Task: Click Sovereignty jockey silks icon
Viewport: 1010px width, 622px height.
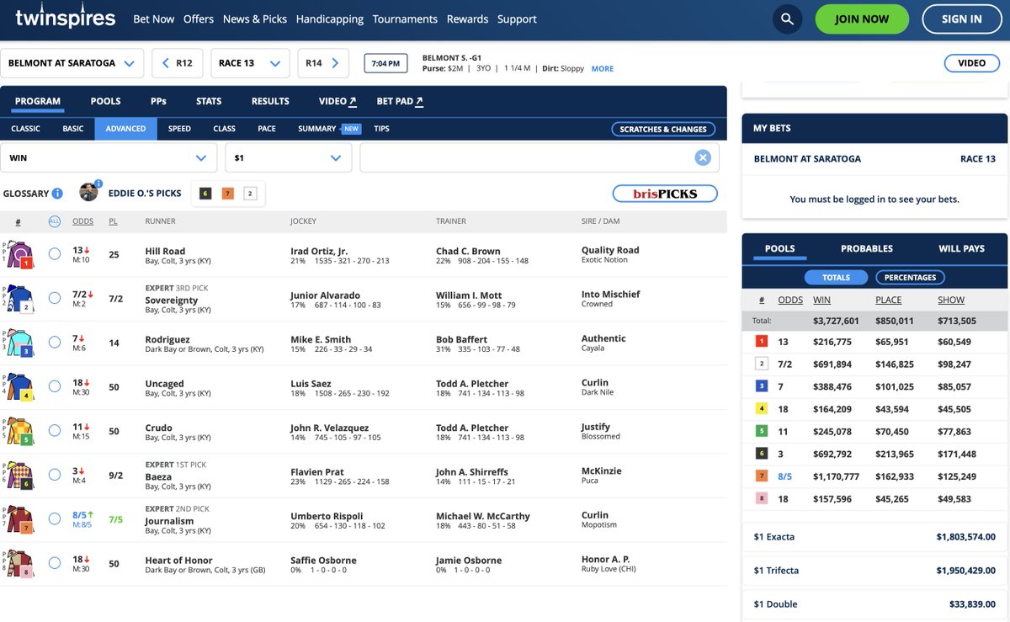Action: tap(19, 299)
